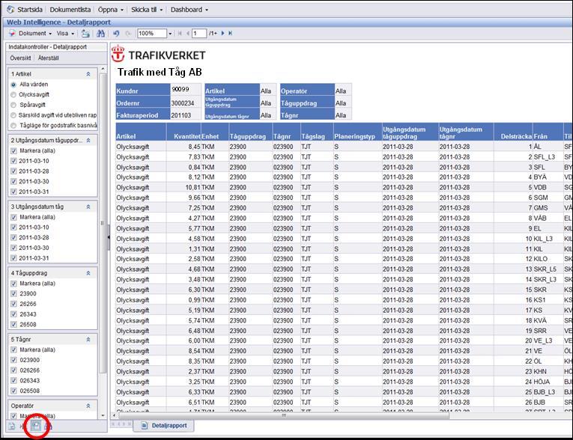573x440 pixels.
Task: Click the input controls panel icon
Action: (x=36, y=425)
